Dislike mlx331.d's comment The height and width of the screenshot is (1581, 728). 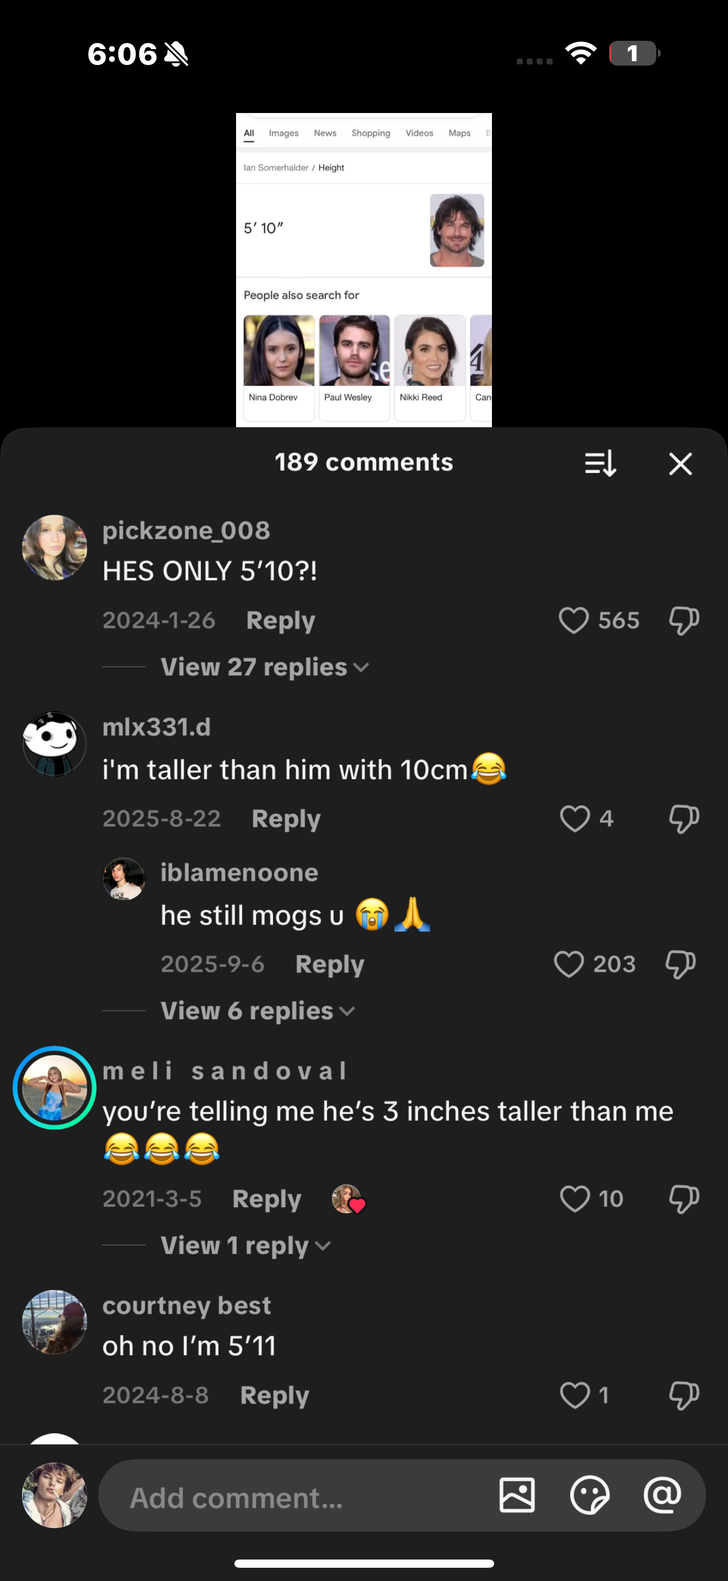684,818
